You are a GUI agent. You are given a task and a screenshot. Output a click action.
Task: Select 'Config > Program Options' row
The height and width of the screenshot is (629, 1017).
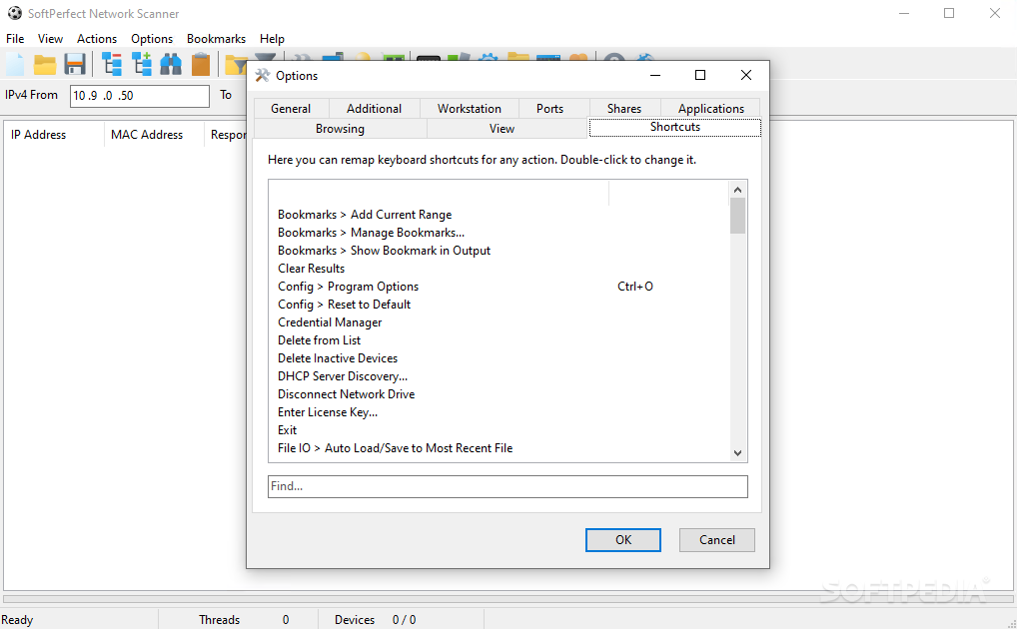click(499, 287)
